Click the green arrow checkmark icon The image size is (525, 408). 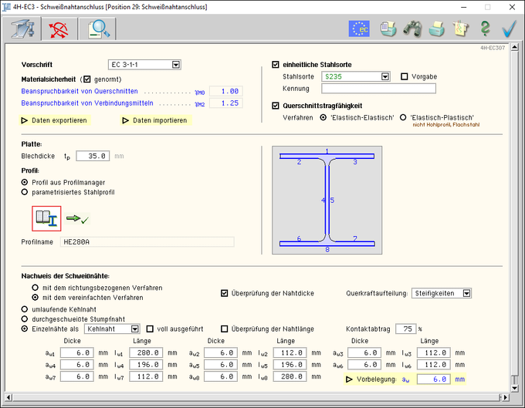pos(77,220)
